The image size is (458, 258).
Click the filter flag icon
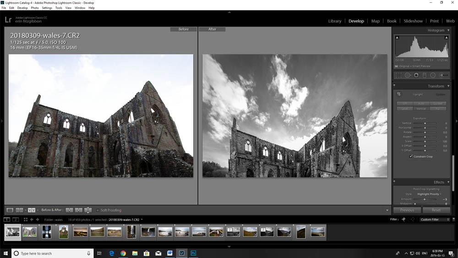coord(403,220)
